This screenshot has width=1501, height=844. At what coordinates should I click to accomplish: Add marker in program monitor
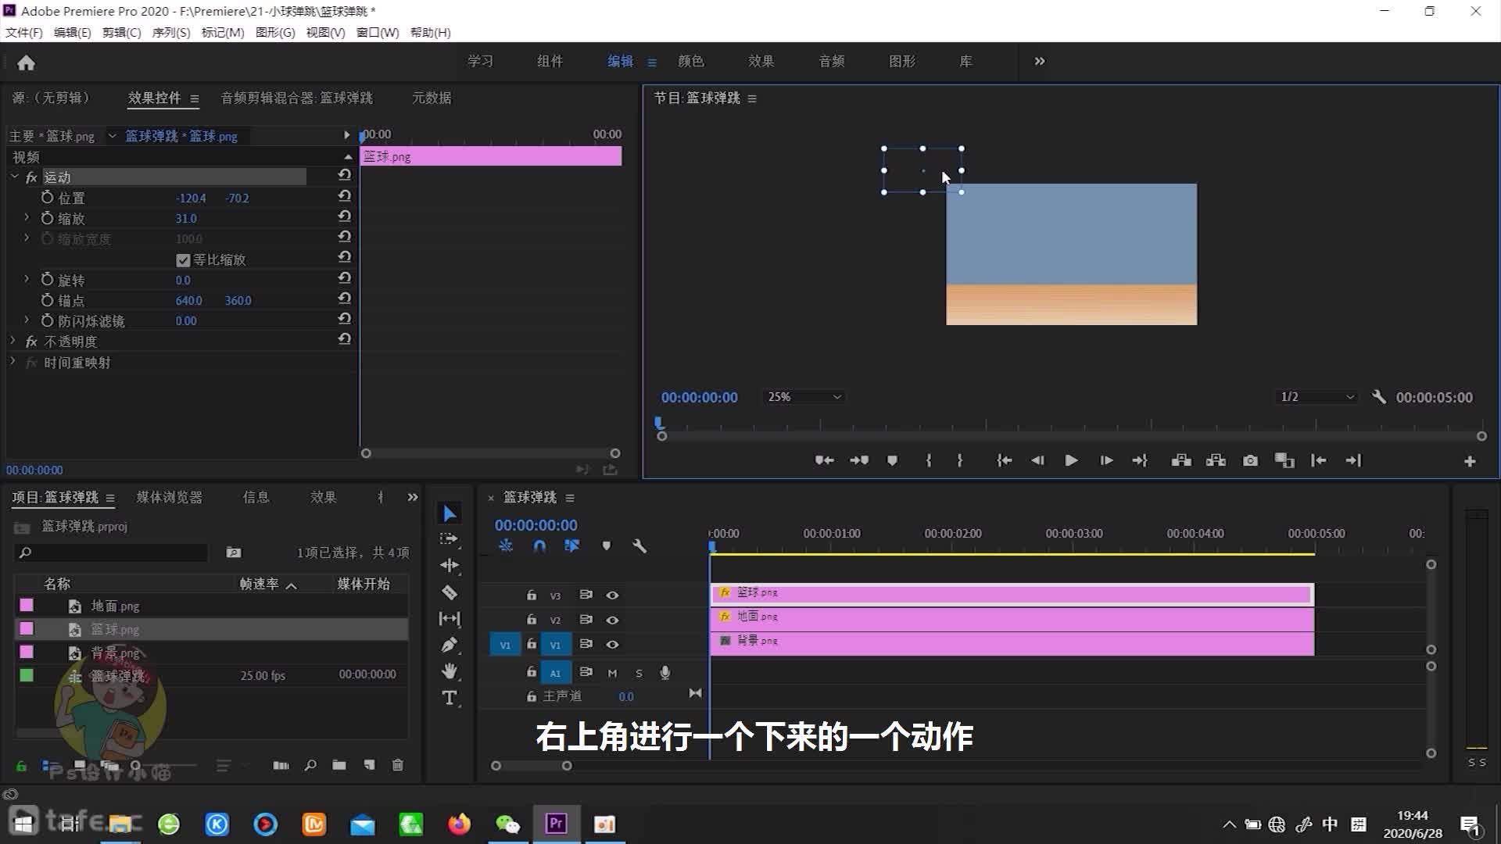point(892,460)
